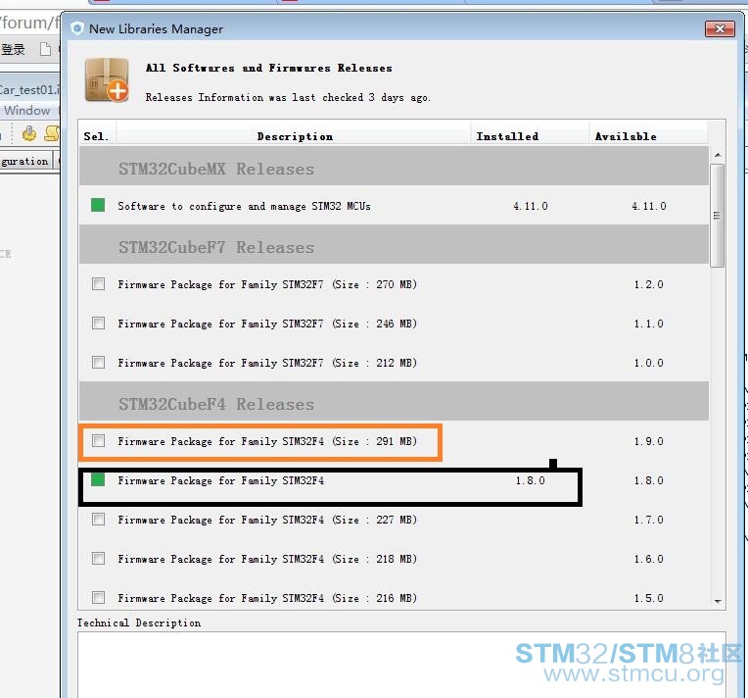This screenshot has width=748, height=698.
Task: Click available version 1.0.0
Action: click(x=648, y=363)
